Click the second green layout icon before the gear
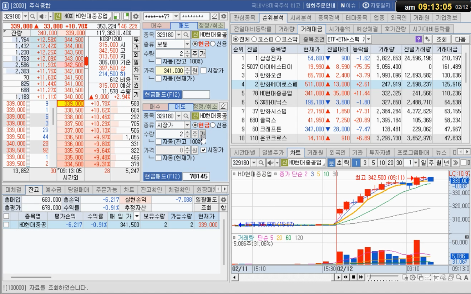The height and width of the screenshot is (294, 471). click(x=126, y=16)
